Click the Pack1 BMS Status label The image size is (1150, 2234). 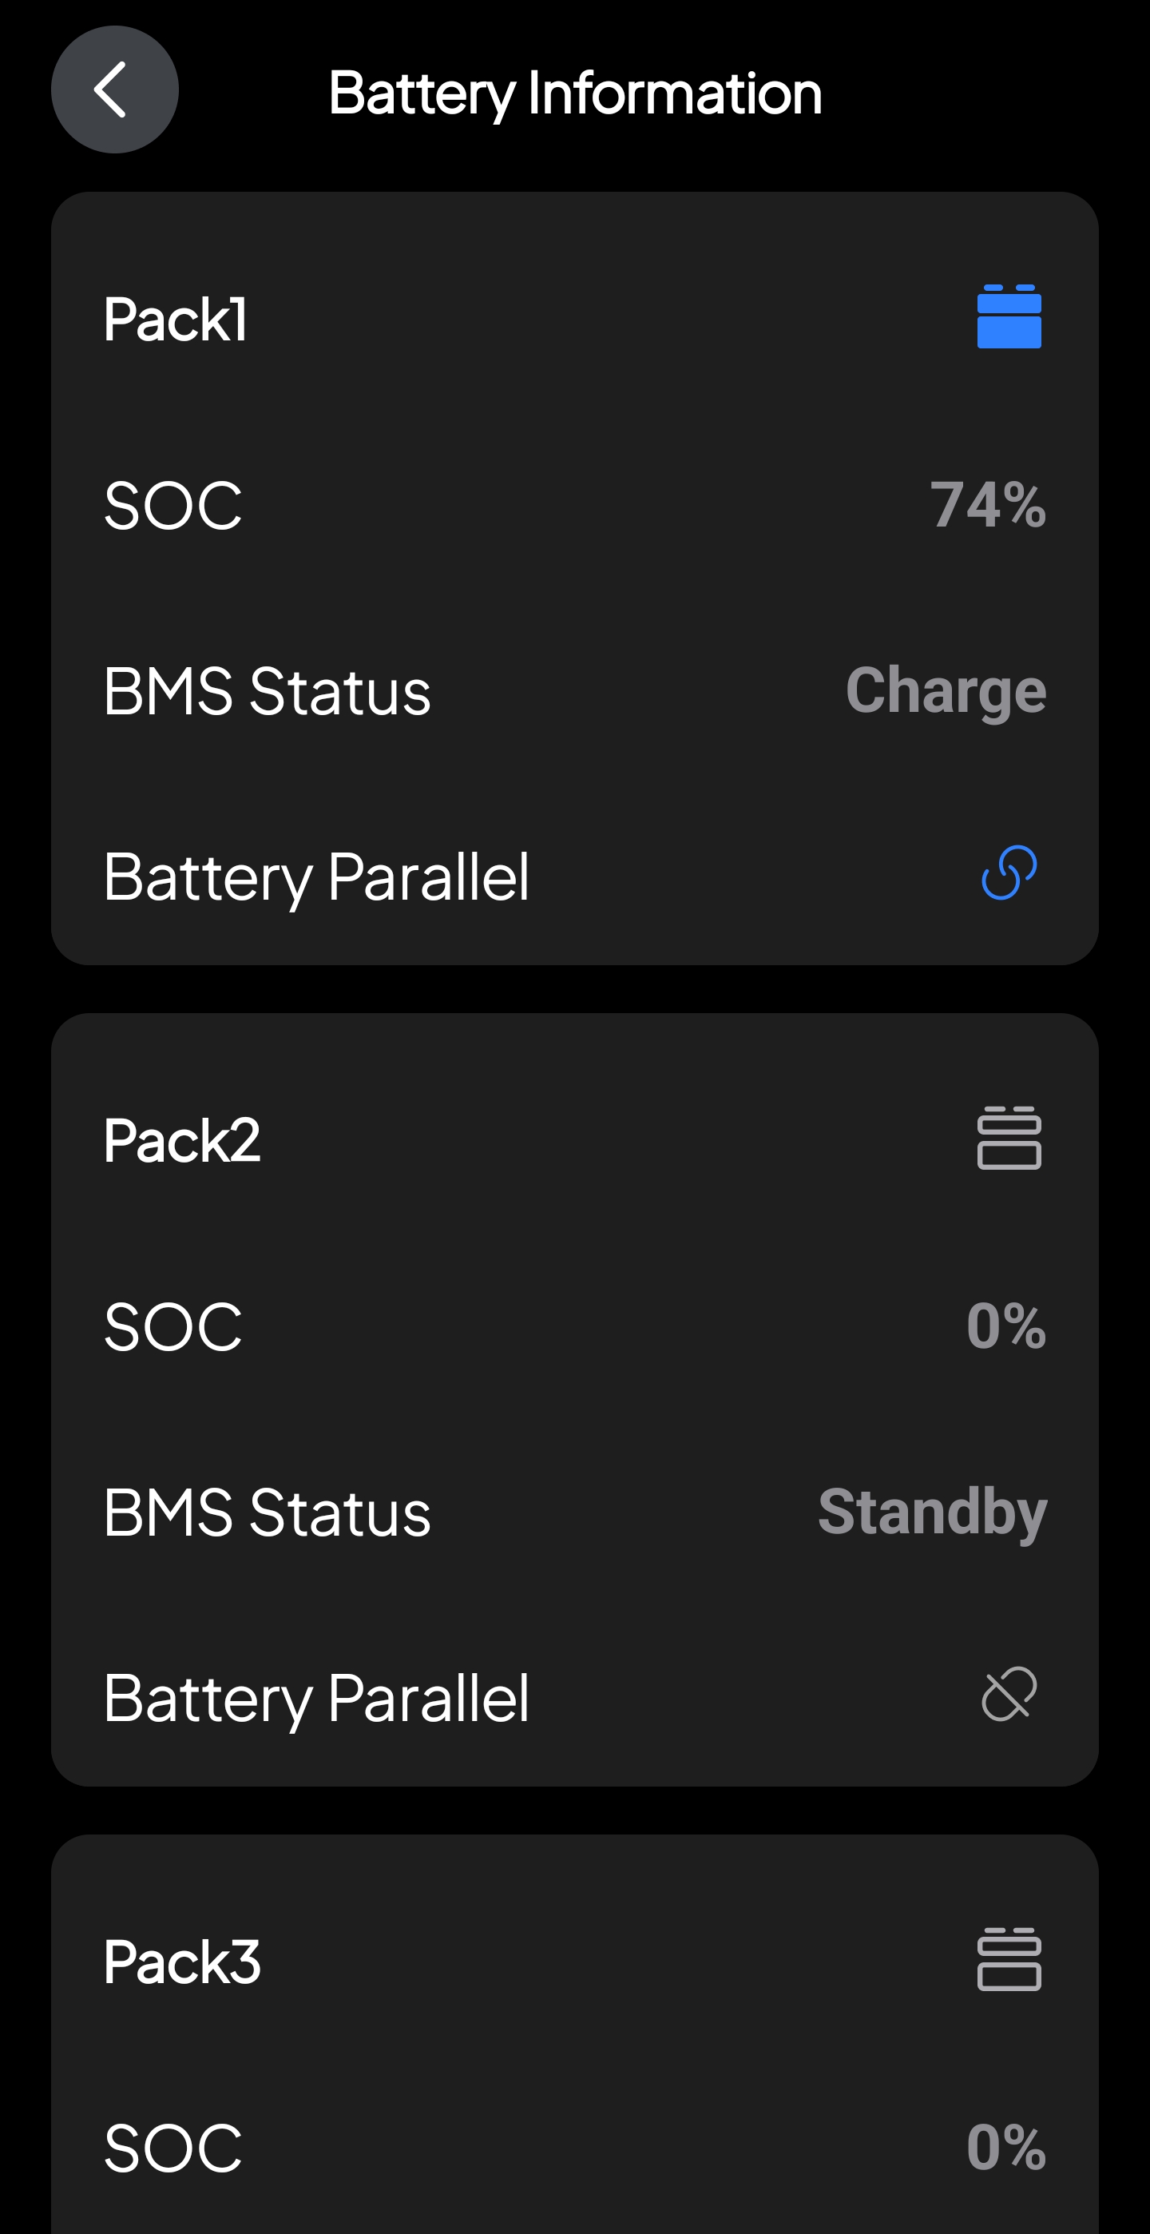267,691
